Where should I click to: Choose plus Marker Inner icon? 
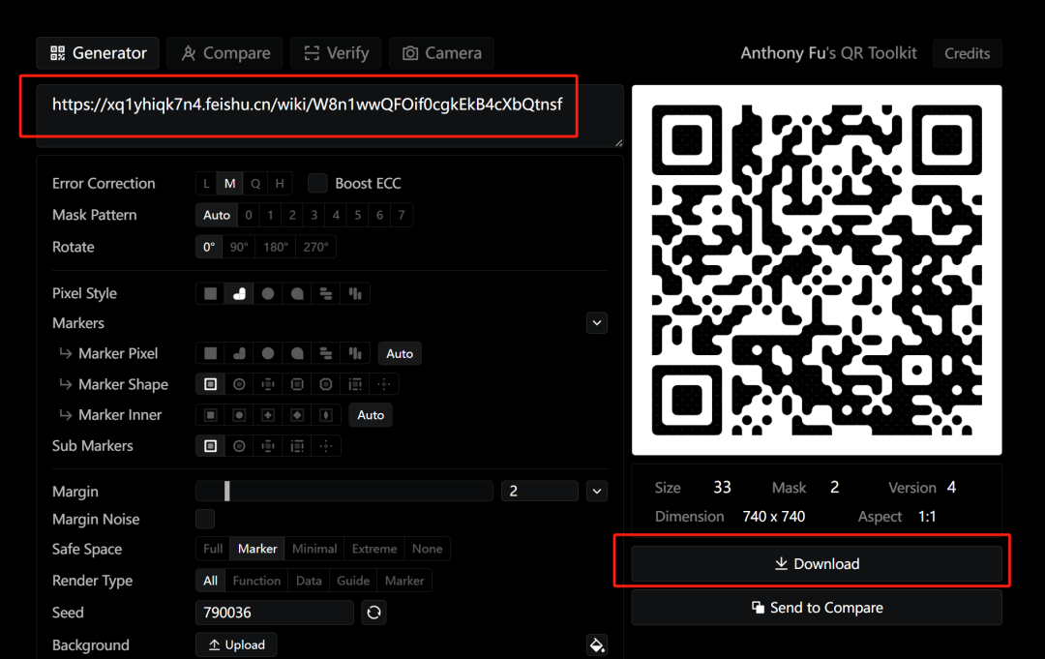click(268, 414)
